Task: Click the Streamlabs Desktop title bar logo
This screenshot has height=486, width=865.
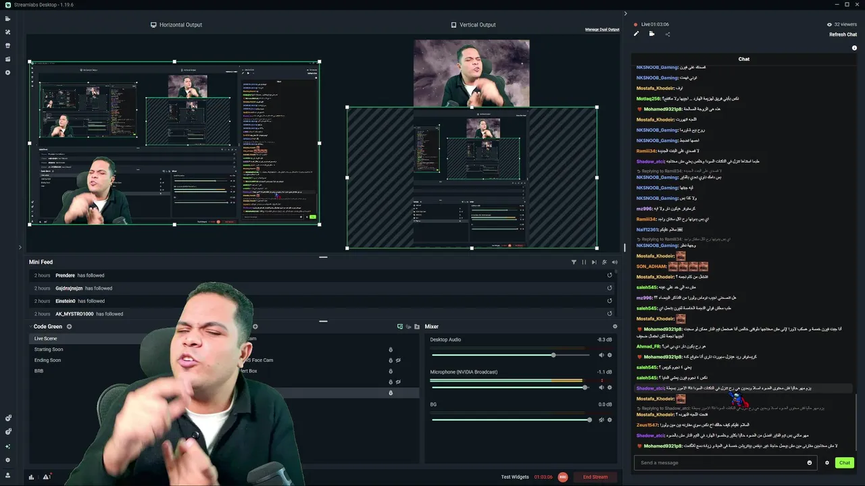Action: [x=7, y=5]
